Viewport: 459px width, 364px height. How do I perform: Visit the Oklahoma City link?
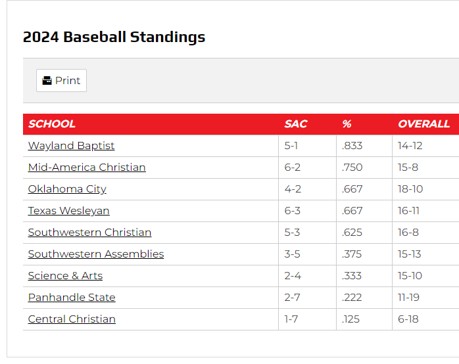pos(67,189)
